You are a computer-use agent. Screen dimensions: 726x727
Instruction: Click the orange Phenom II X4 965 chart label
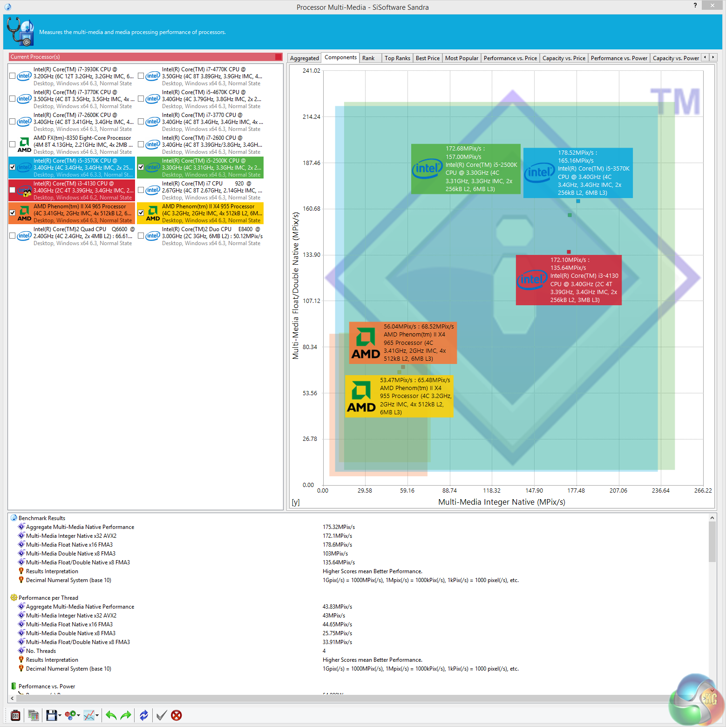pos(403,343)
